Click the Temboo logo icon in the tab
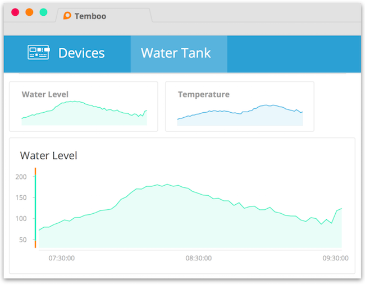The image size is (365, 285). tap(67, 16)
